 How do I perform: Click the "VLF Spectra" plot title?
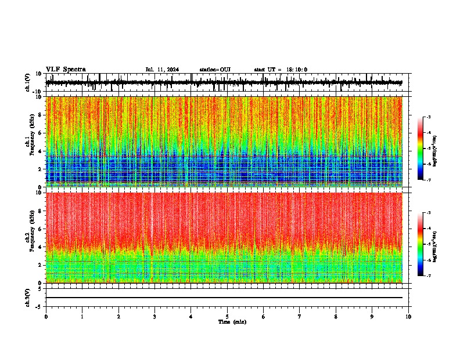point(66,70)
